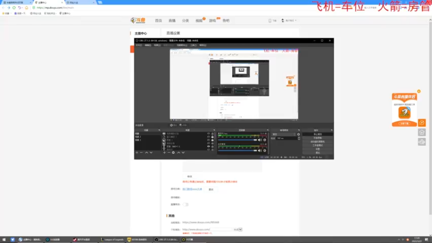
Task: Click the remove scene minus icon in OBS
Action: click(x=141, y=153)
